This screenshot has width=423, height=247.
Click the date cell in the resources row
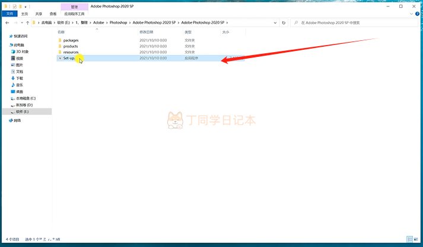point(153,52)
